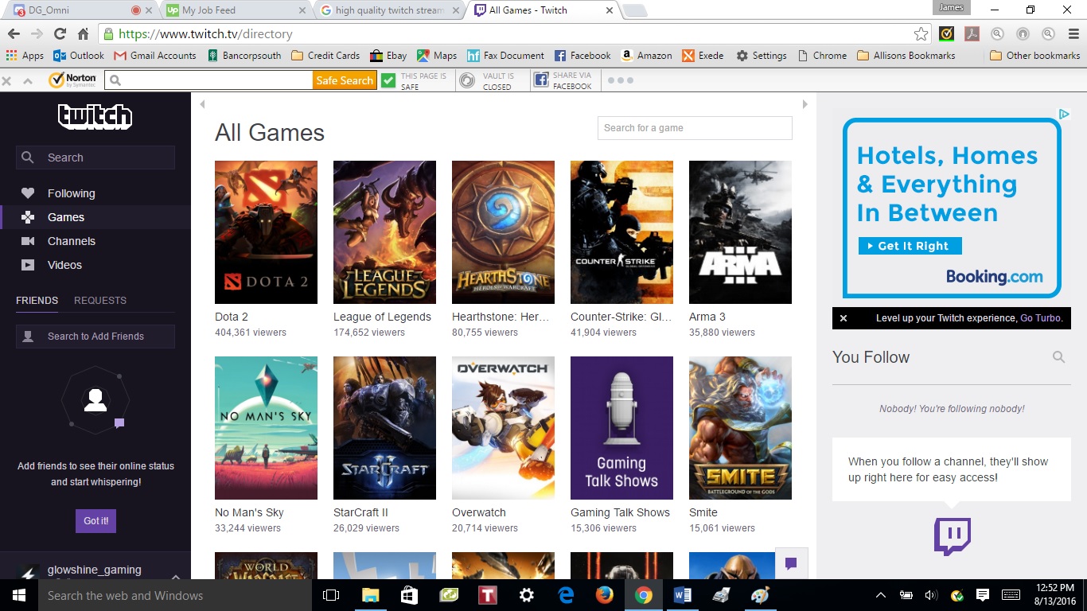Open Allisons Bookmarks folder
The width and height of the screenshot is (1087, 611).
tap(906, 56)
